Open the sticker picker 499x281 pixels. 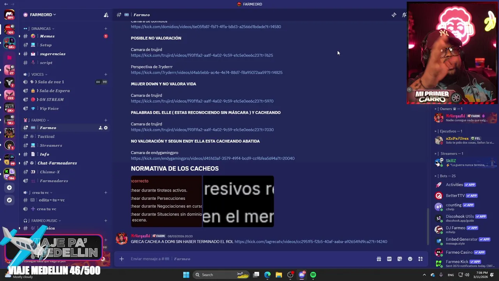[400, 259]
